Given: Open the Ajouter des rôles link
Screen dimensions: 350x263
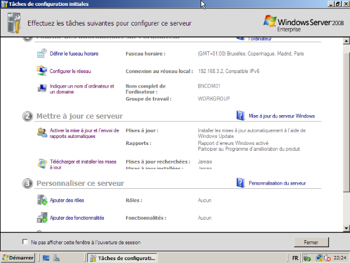Looking at the screenshot, I should click(67, 200).
